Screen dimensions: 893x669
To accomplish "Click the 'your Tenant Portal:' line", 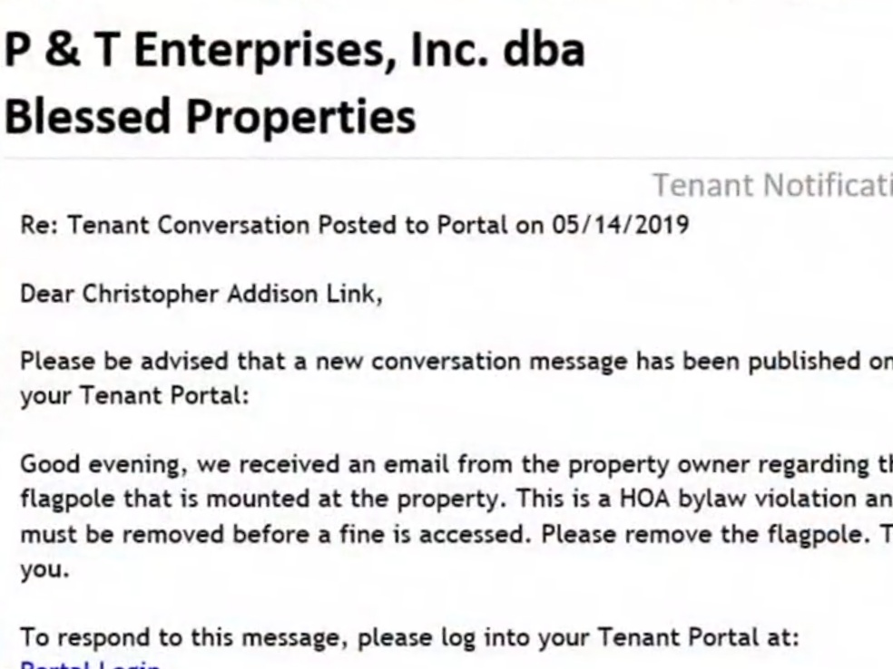I will (135, 395).
